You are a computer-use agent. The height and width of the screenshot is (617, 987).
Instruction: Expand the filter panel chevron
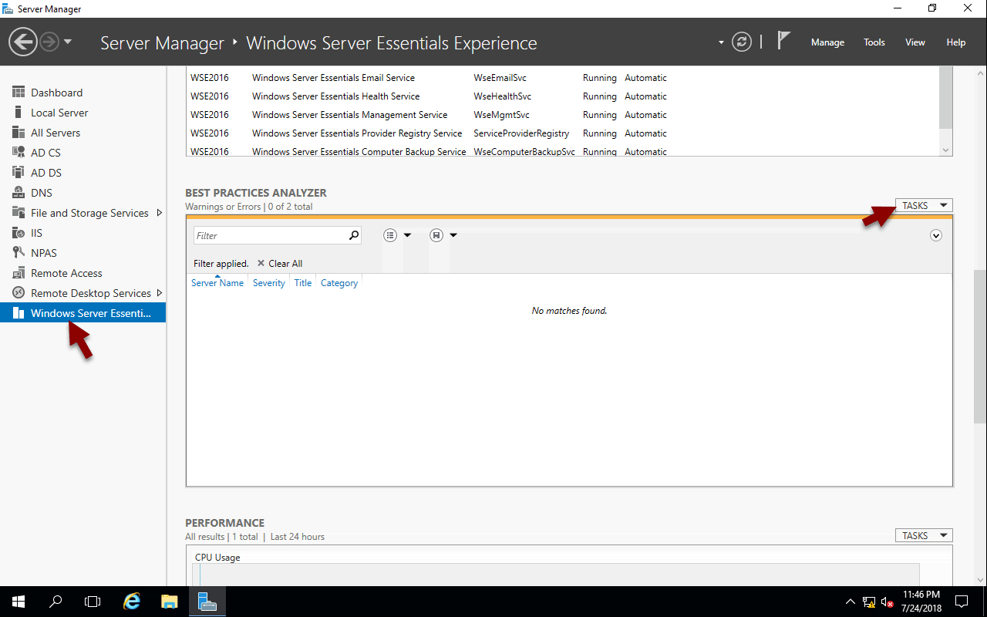click(x=936, y=235)
